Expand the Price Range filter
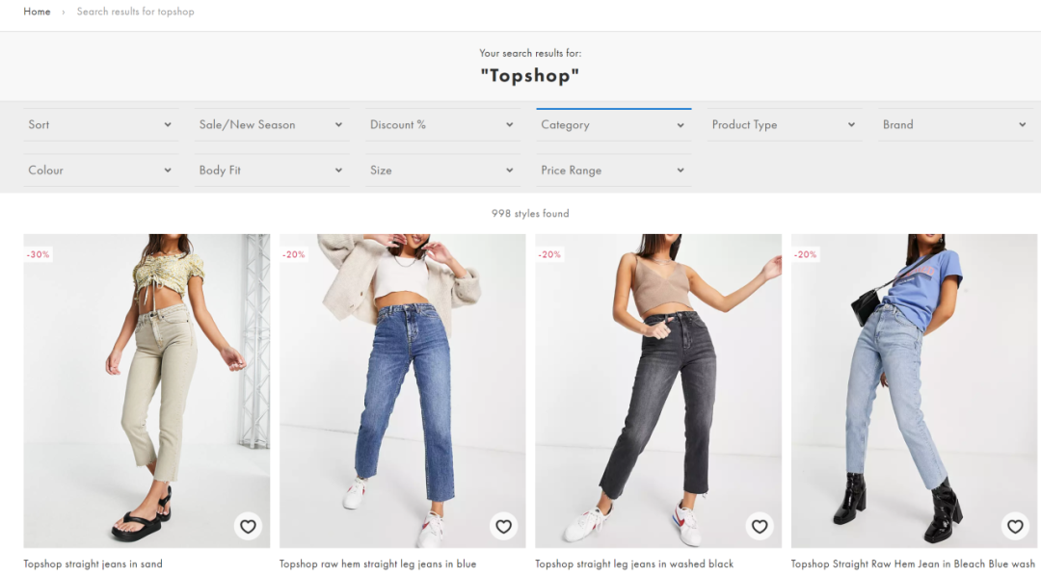Image resolution: width=1041 pixels, height=576 pixels. click(613, 170)
